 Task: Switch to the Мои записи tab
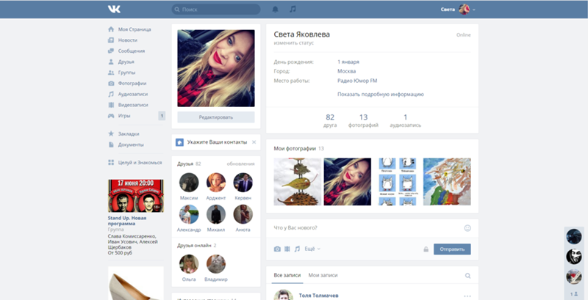point(323,275)
